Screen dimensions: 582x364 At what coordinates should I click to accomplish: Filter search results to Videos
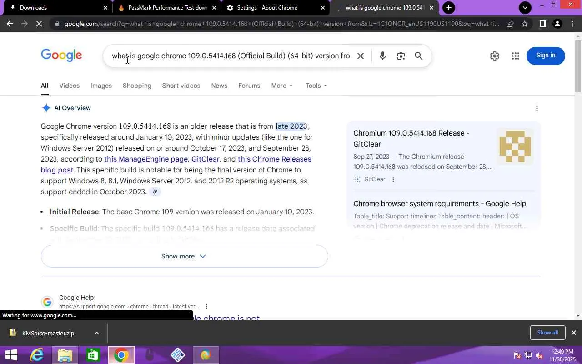pyautogui.click(x=69, y=86)
